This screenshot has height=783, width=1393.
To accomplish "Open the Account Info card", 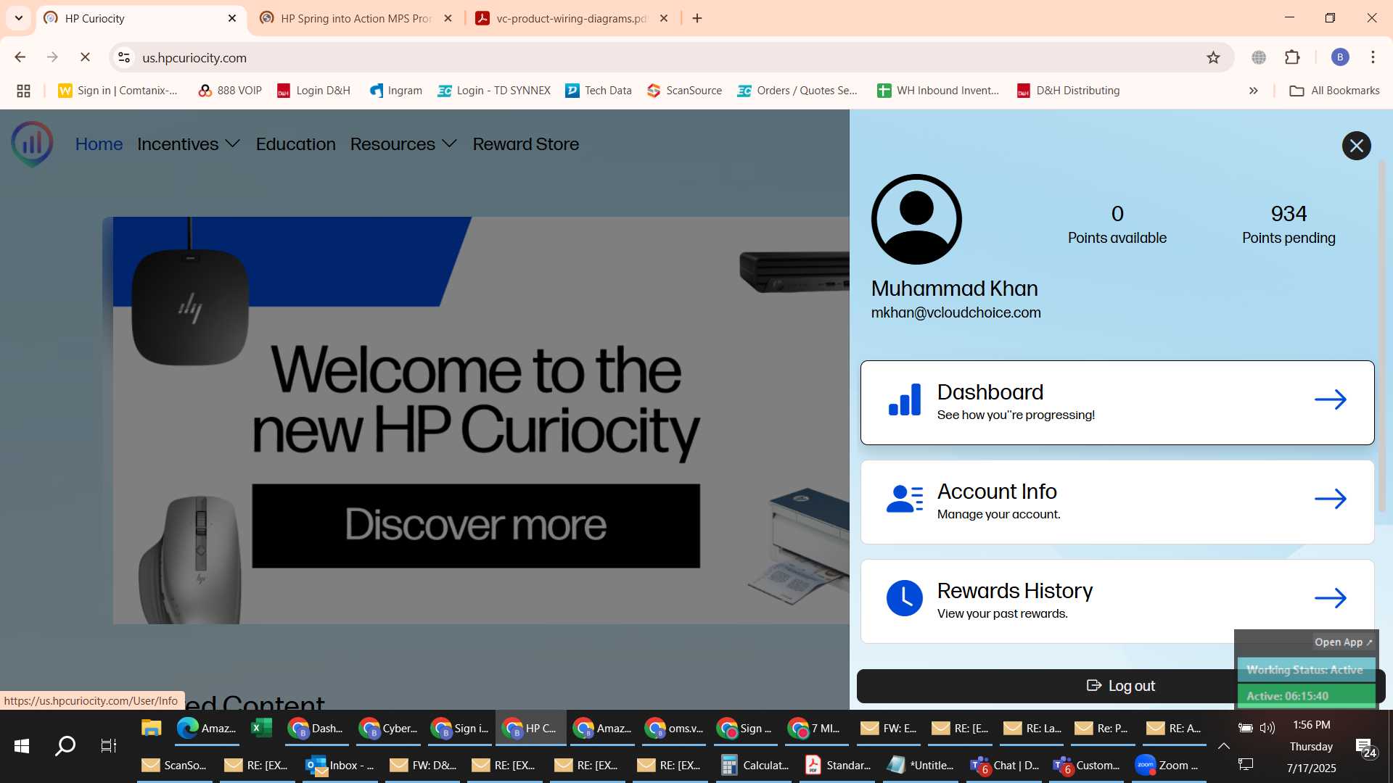I will point(1117,502).
